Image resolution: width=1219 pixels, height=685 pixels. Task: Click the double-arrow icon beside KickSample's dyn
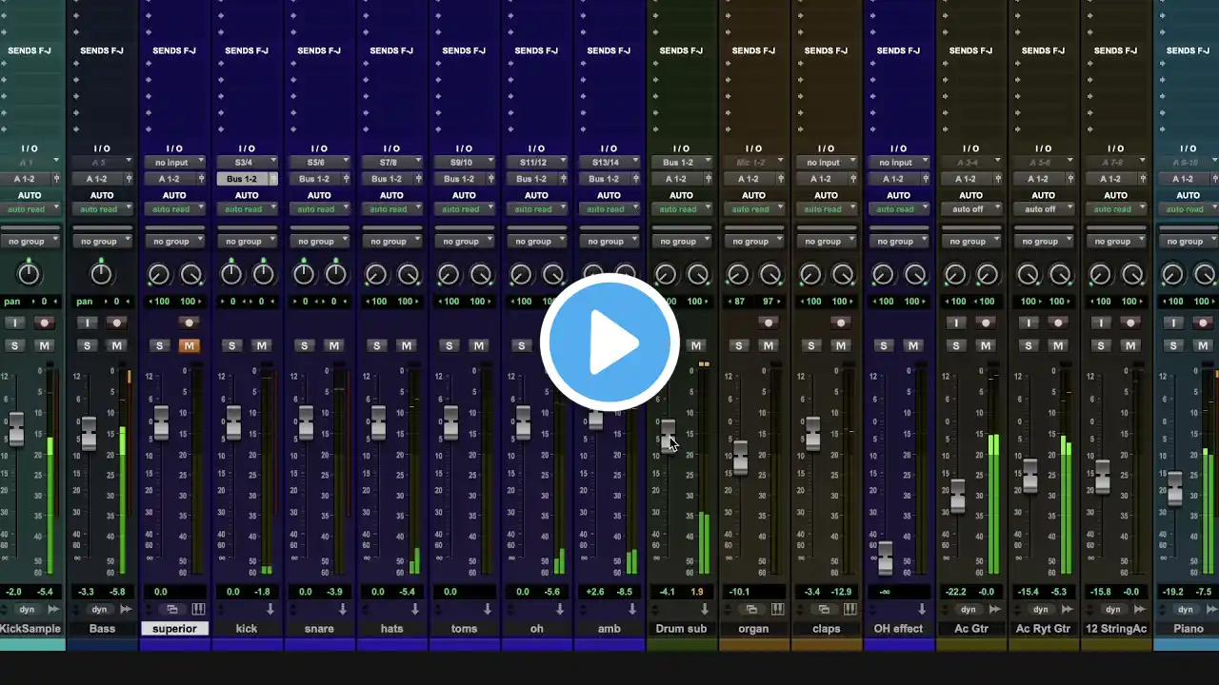53,609
